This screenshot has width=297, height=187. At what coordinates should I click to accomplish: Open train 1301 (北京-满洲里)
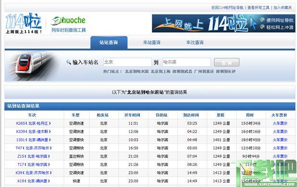pyautogui.click(x=33, y=140)
